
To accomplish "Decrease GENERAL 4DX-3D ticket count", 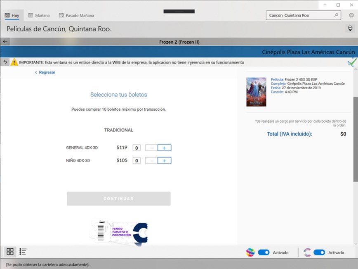I will point(151,148).
